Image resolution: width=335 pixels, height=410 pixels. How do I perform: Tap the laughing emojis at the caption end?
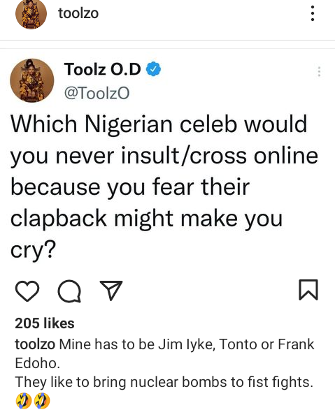(33, 401)
